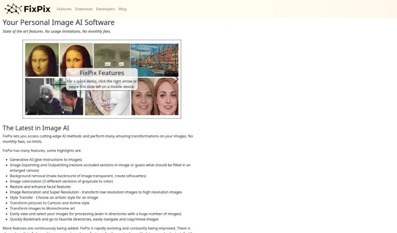Open the Blog nav link

123,9
